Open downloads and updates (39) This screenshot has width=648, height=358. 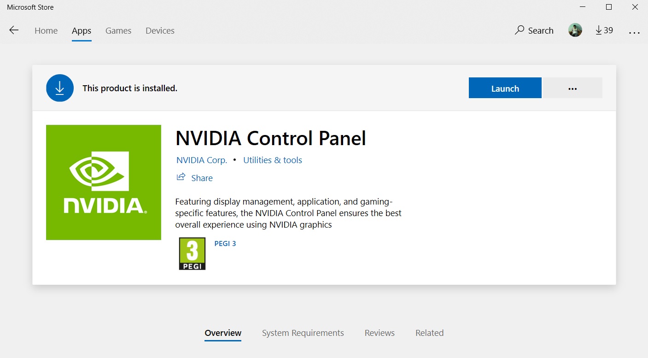pos(604,30)
